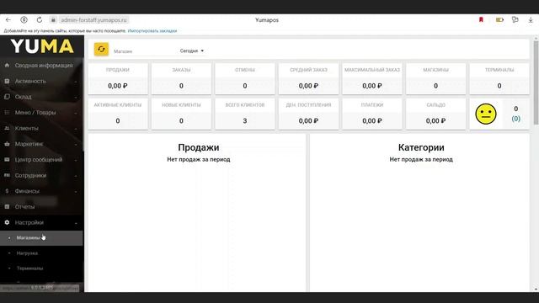Click the red bookmark icon
539x303 pixels.
481,19
